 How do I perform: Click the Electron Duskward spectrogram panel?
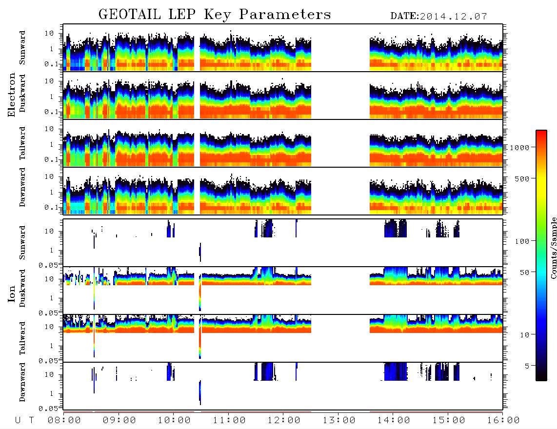(x=283, y=95)
